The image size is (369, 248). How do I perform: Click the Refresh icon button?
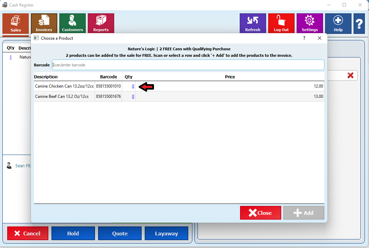coord(253,24)
